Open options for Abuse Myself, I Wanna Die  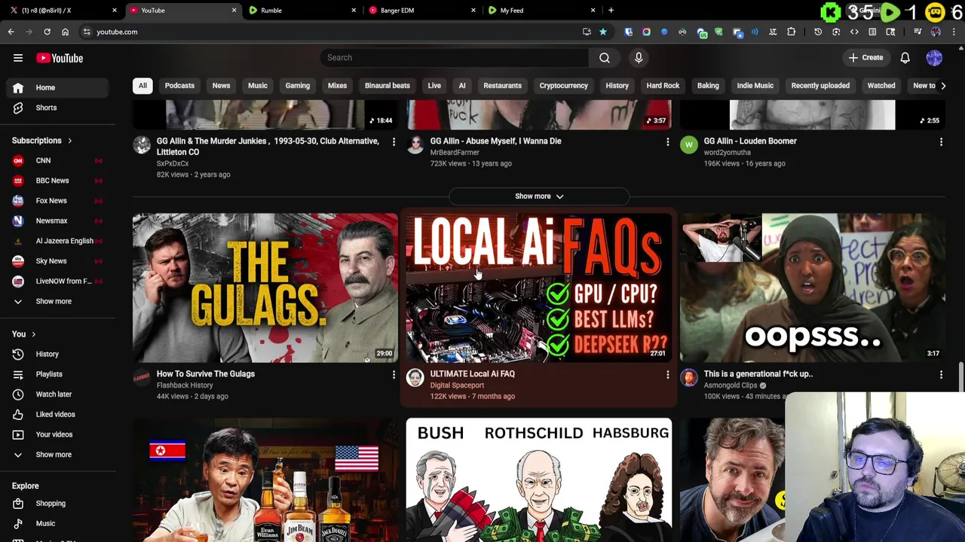(x=667, y=142)
